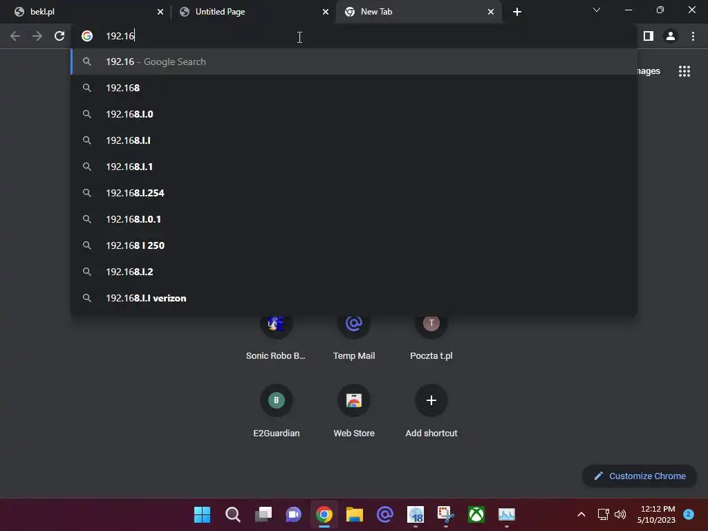Pick the 192.168.l.0.1 suggestion
The image size is (708, 531).
[x=354, y=219]
